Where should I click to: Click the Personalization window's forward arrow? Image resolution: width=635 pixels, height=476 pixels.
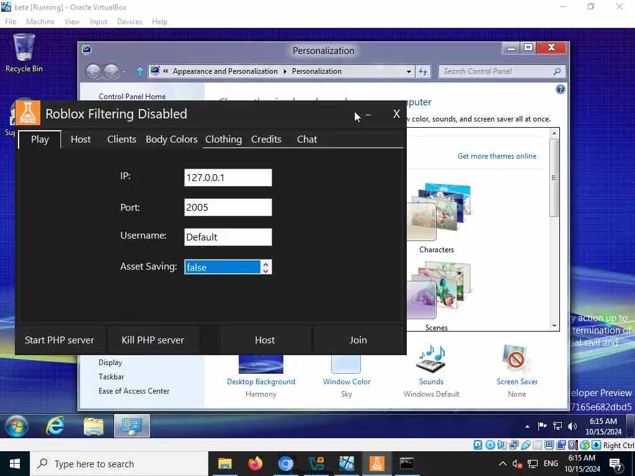click(112, 72)
